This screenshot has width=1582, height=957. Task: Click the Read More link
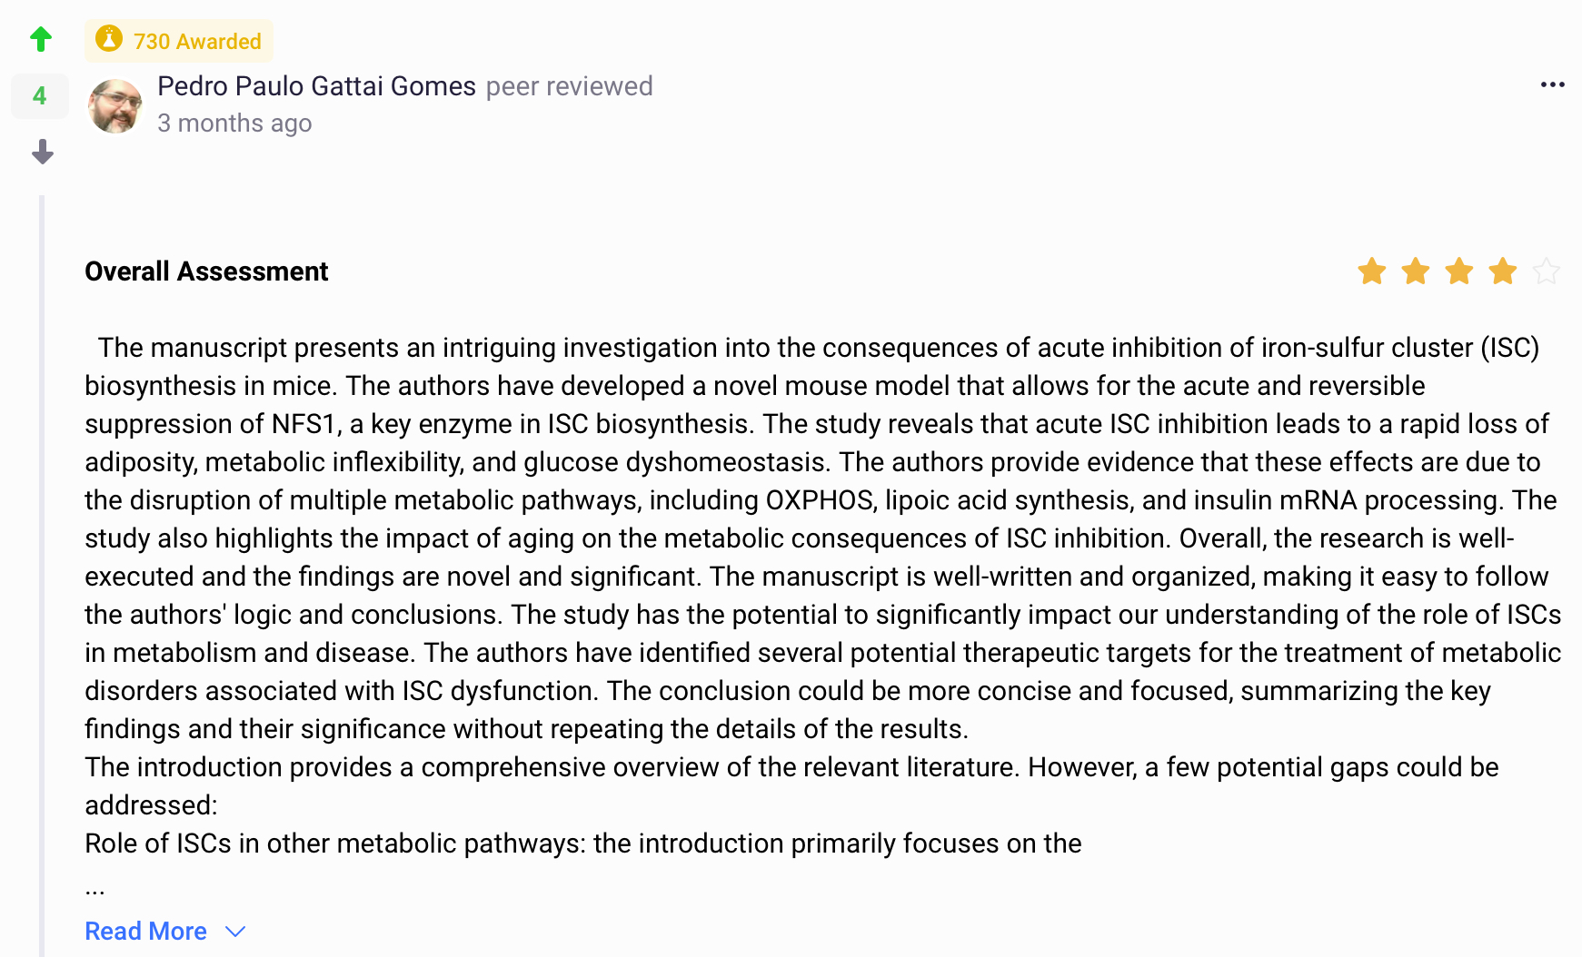point(145,932)
